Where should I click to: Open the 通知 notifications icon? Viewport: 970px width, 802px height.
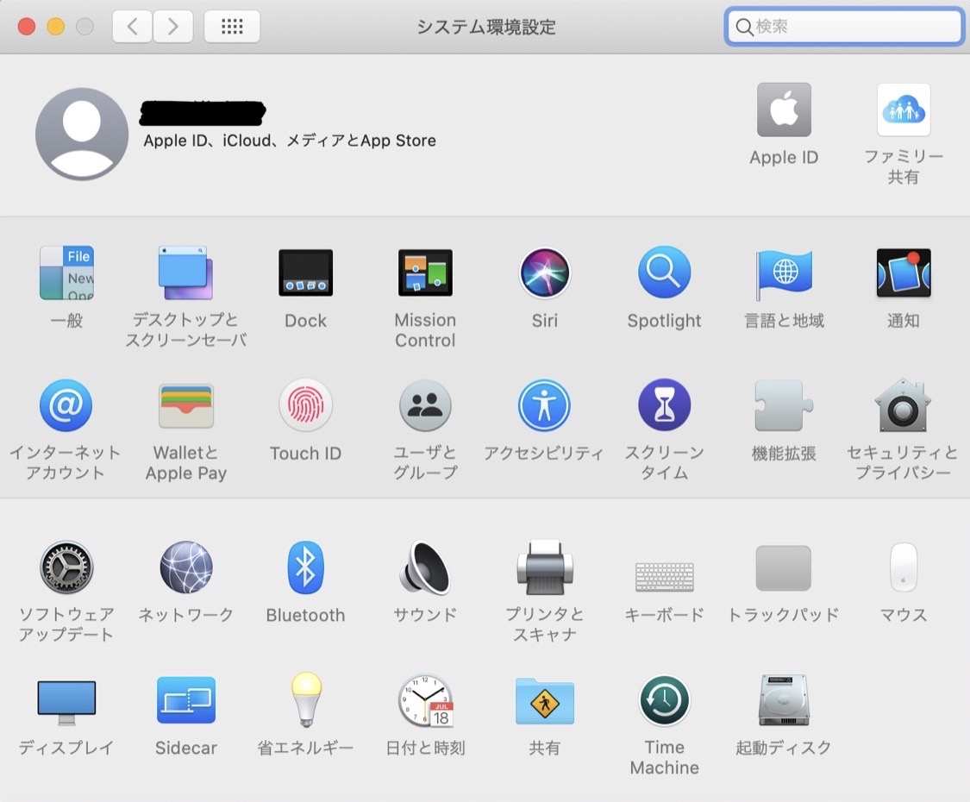[x=904, y=273]
